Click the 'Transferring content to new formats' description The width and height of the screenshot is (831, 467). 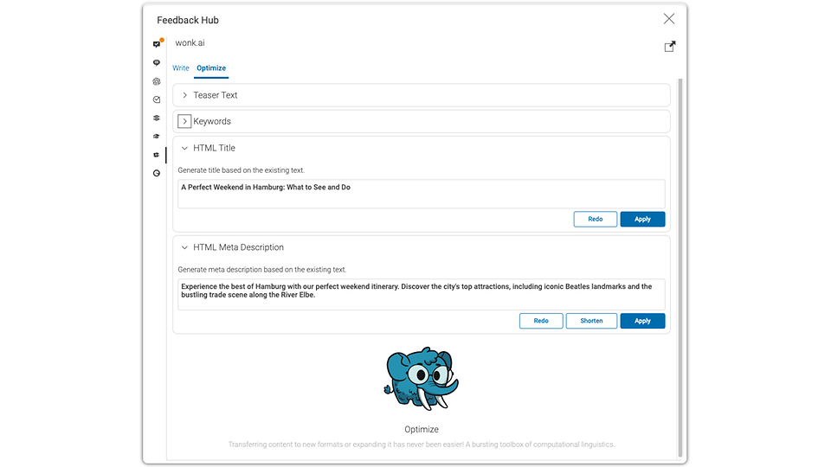point(422,445)
